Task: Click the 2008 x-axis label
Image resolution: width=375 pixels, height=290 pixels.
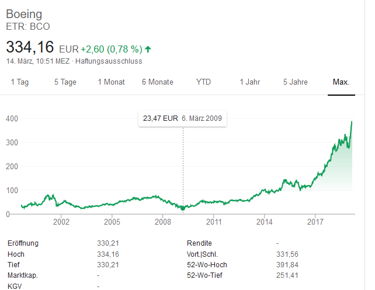Action: pyautogui.click(x=163, y=222)
